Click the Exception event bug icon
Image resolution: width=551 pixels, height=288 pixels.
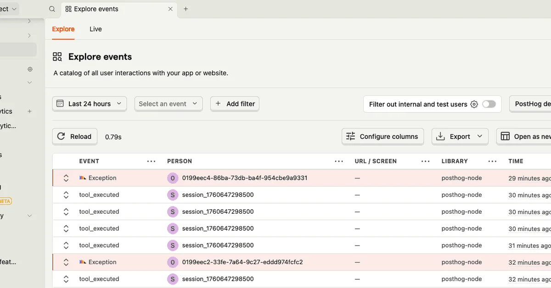pos(83,177)
